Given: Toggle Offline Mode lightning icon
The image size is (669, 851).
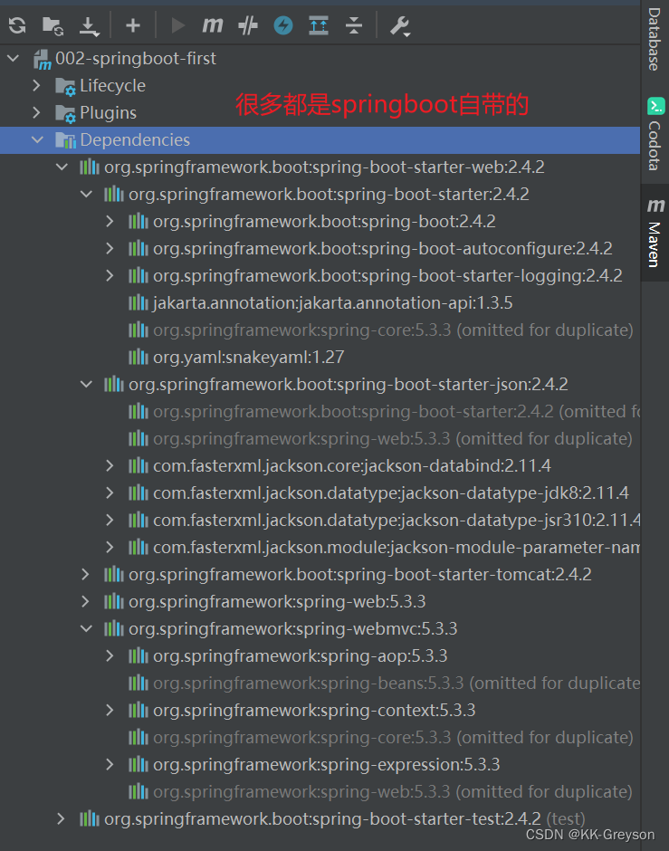Looking at the screenshot, I should click(283, 25).
